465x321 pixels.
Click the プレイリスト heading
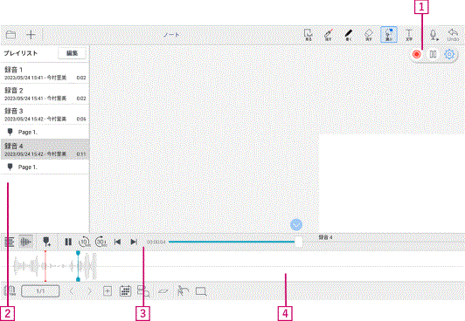(21, 53)
